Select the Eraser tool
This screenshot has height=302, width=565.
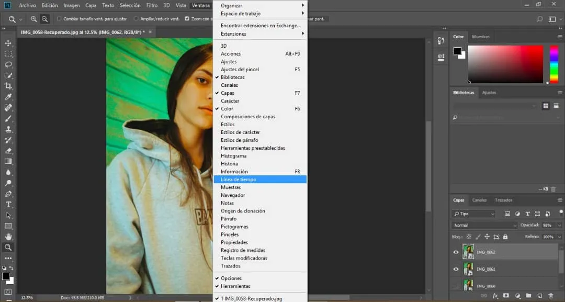(8, 151)
